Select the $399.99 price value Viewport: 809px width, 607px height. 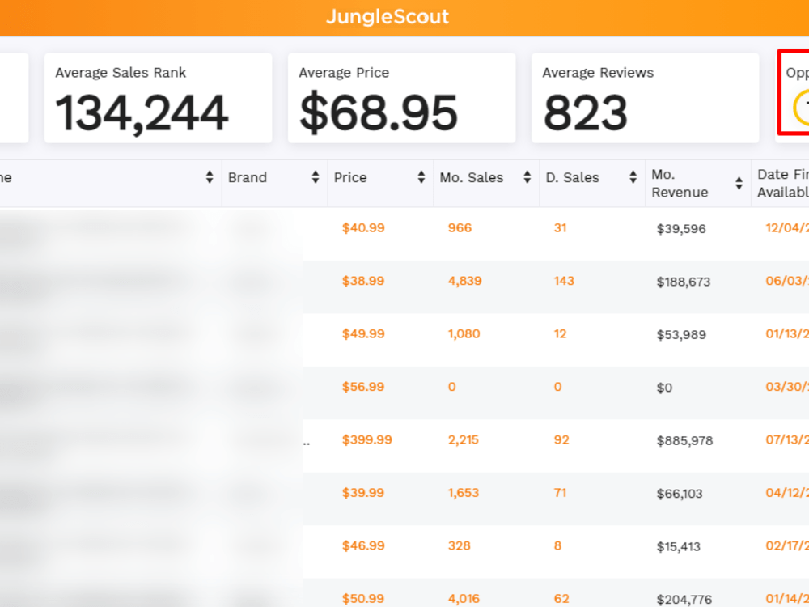pyautogui.click(x=366, y=439)
